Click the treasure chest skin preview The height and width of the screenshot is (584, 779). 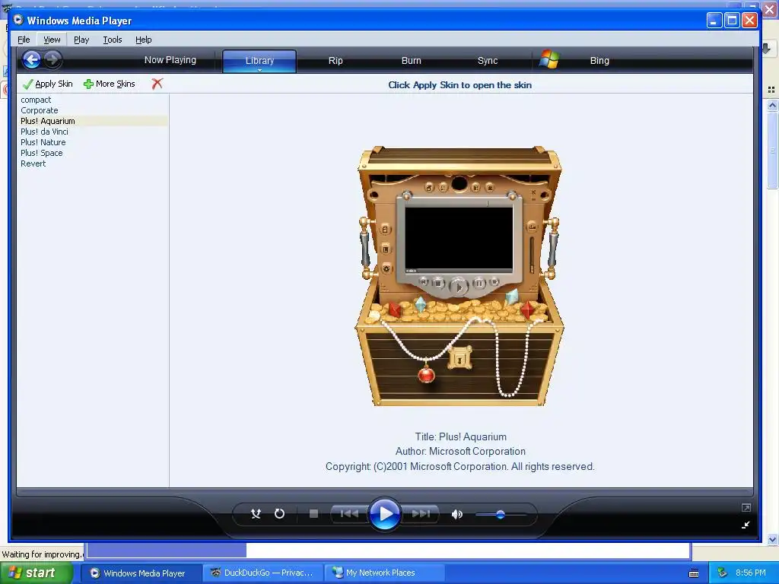(459, 275)
